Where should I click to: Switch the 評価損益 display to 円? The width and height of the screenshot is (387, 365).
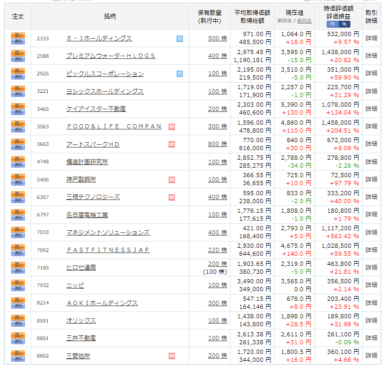tap(332, 24)
